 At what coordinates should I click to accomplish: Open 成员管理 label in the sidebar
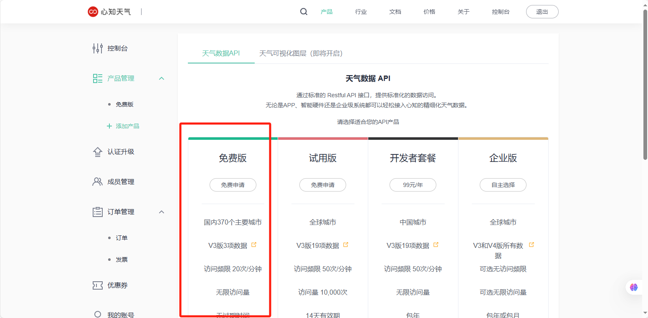[121, 182]
